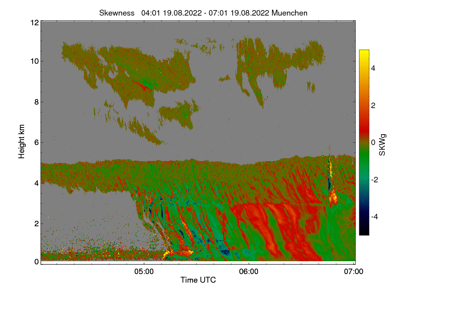Click the height tick label 0
Screen dimensions: 467x311
coord(36,262)
